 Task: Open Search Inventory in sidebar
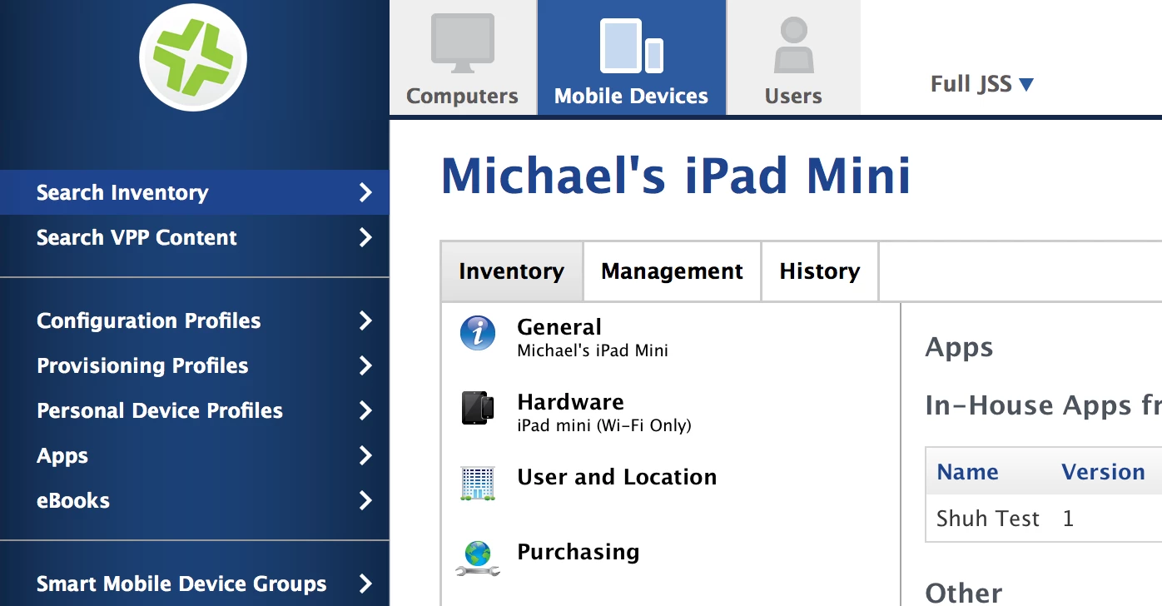click(122, 193)
